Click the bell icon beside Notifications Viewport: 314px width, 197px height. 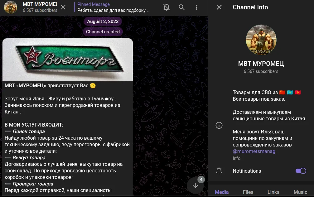219,171
